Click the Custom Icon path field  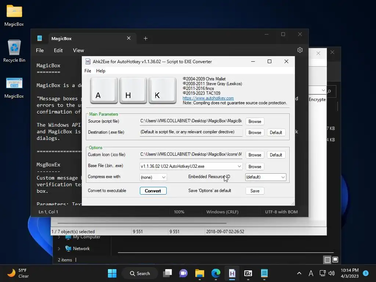[x=191, y=155]
